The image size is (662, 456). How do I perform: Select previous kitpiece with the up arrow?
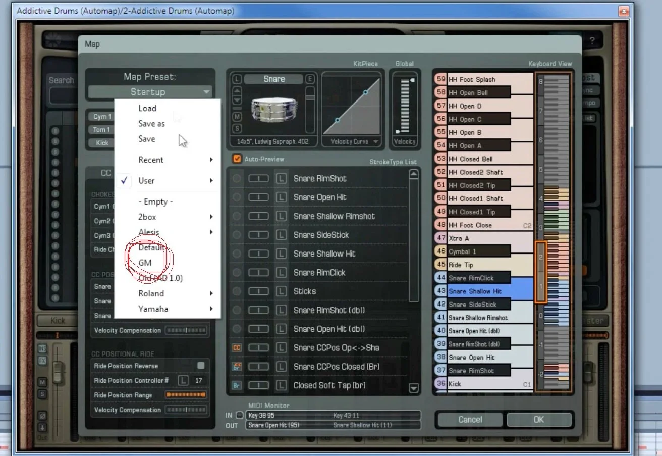click(x=237, y=91)
